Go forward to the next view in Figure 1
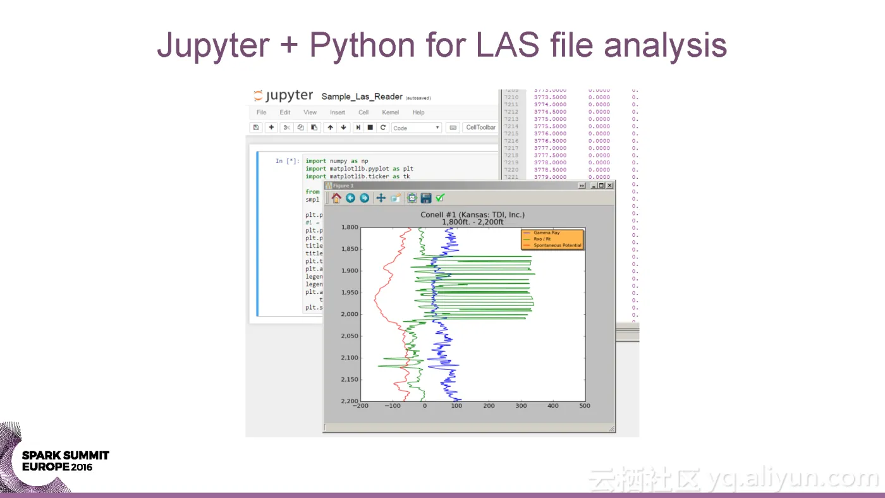Screen dimensions: 885x498 364,198
